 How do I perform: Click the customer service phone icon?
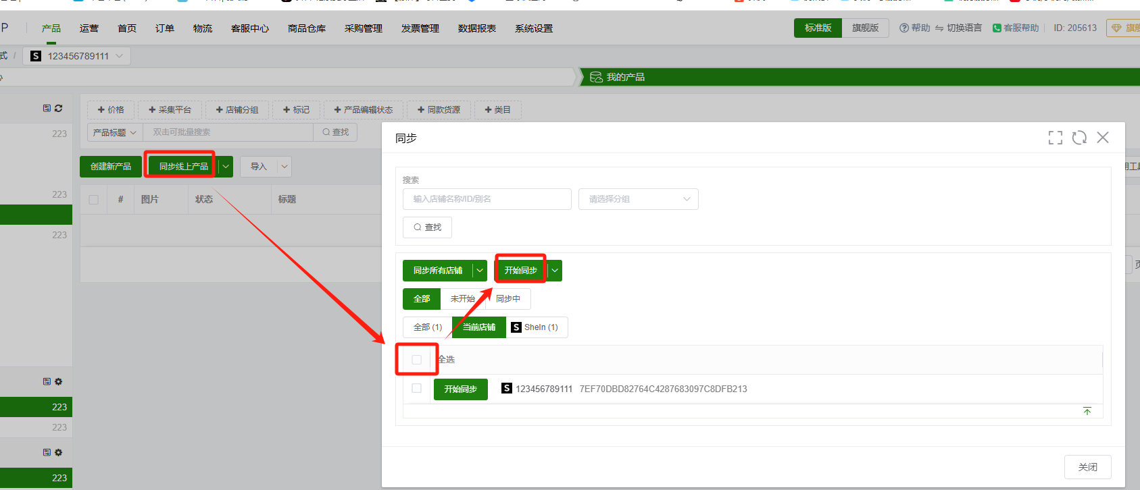tap(996, 28)
